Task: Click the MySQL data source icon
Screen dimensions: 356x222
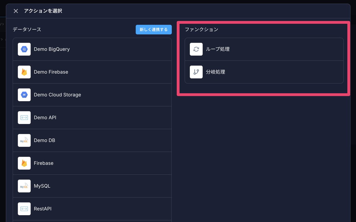Action: (x=24, y=186)
